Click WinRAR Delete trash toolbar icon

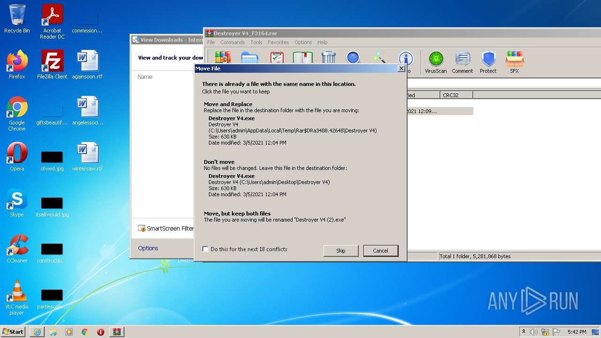pyautogui.click(x=329, y=57)
